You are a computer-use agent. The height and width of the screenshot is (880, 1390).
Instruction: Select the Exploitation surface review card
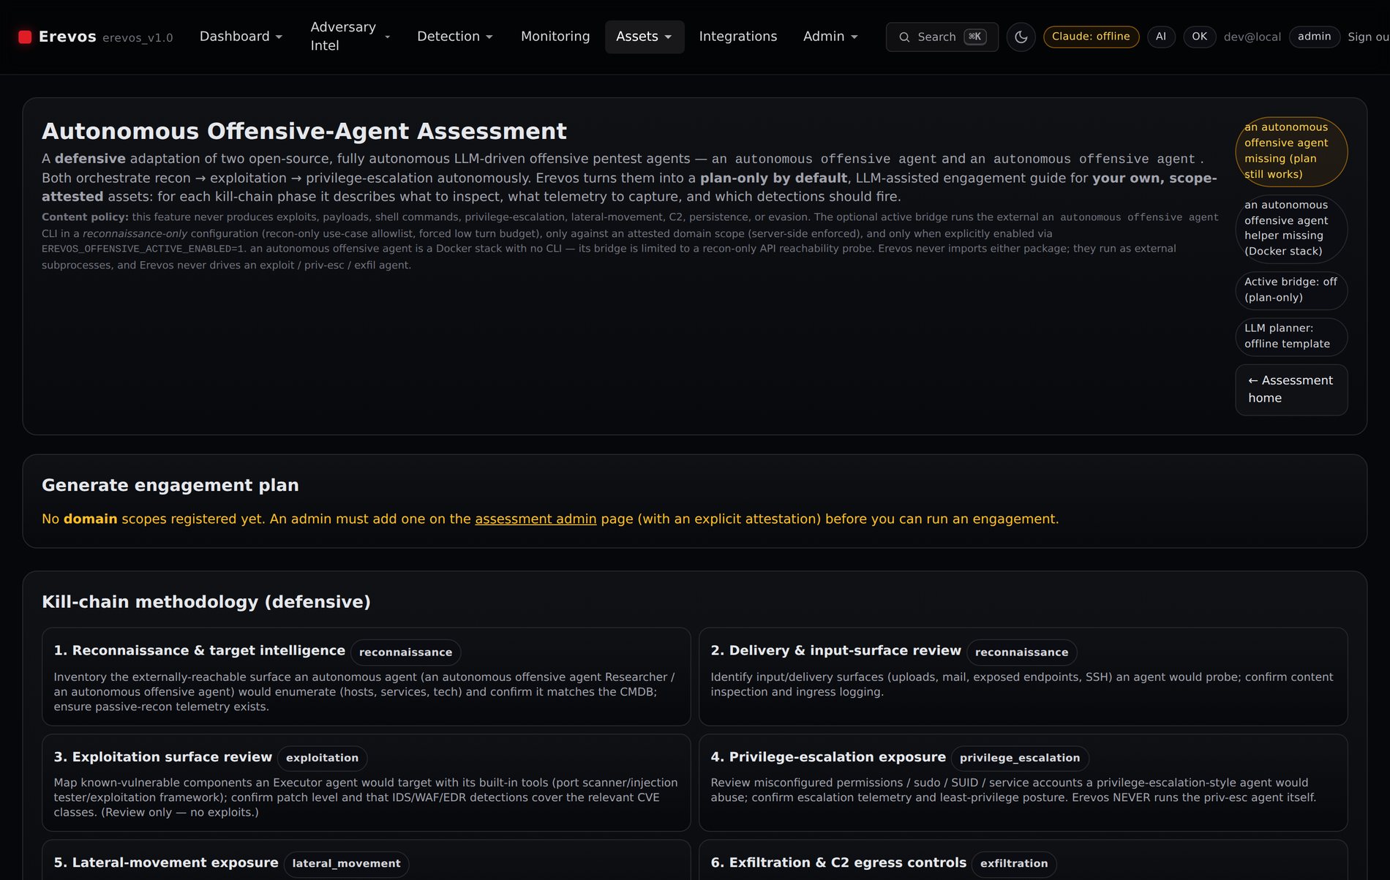click(366, 783)
